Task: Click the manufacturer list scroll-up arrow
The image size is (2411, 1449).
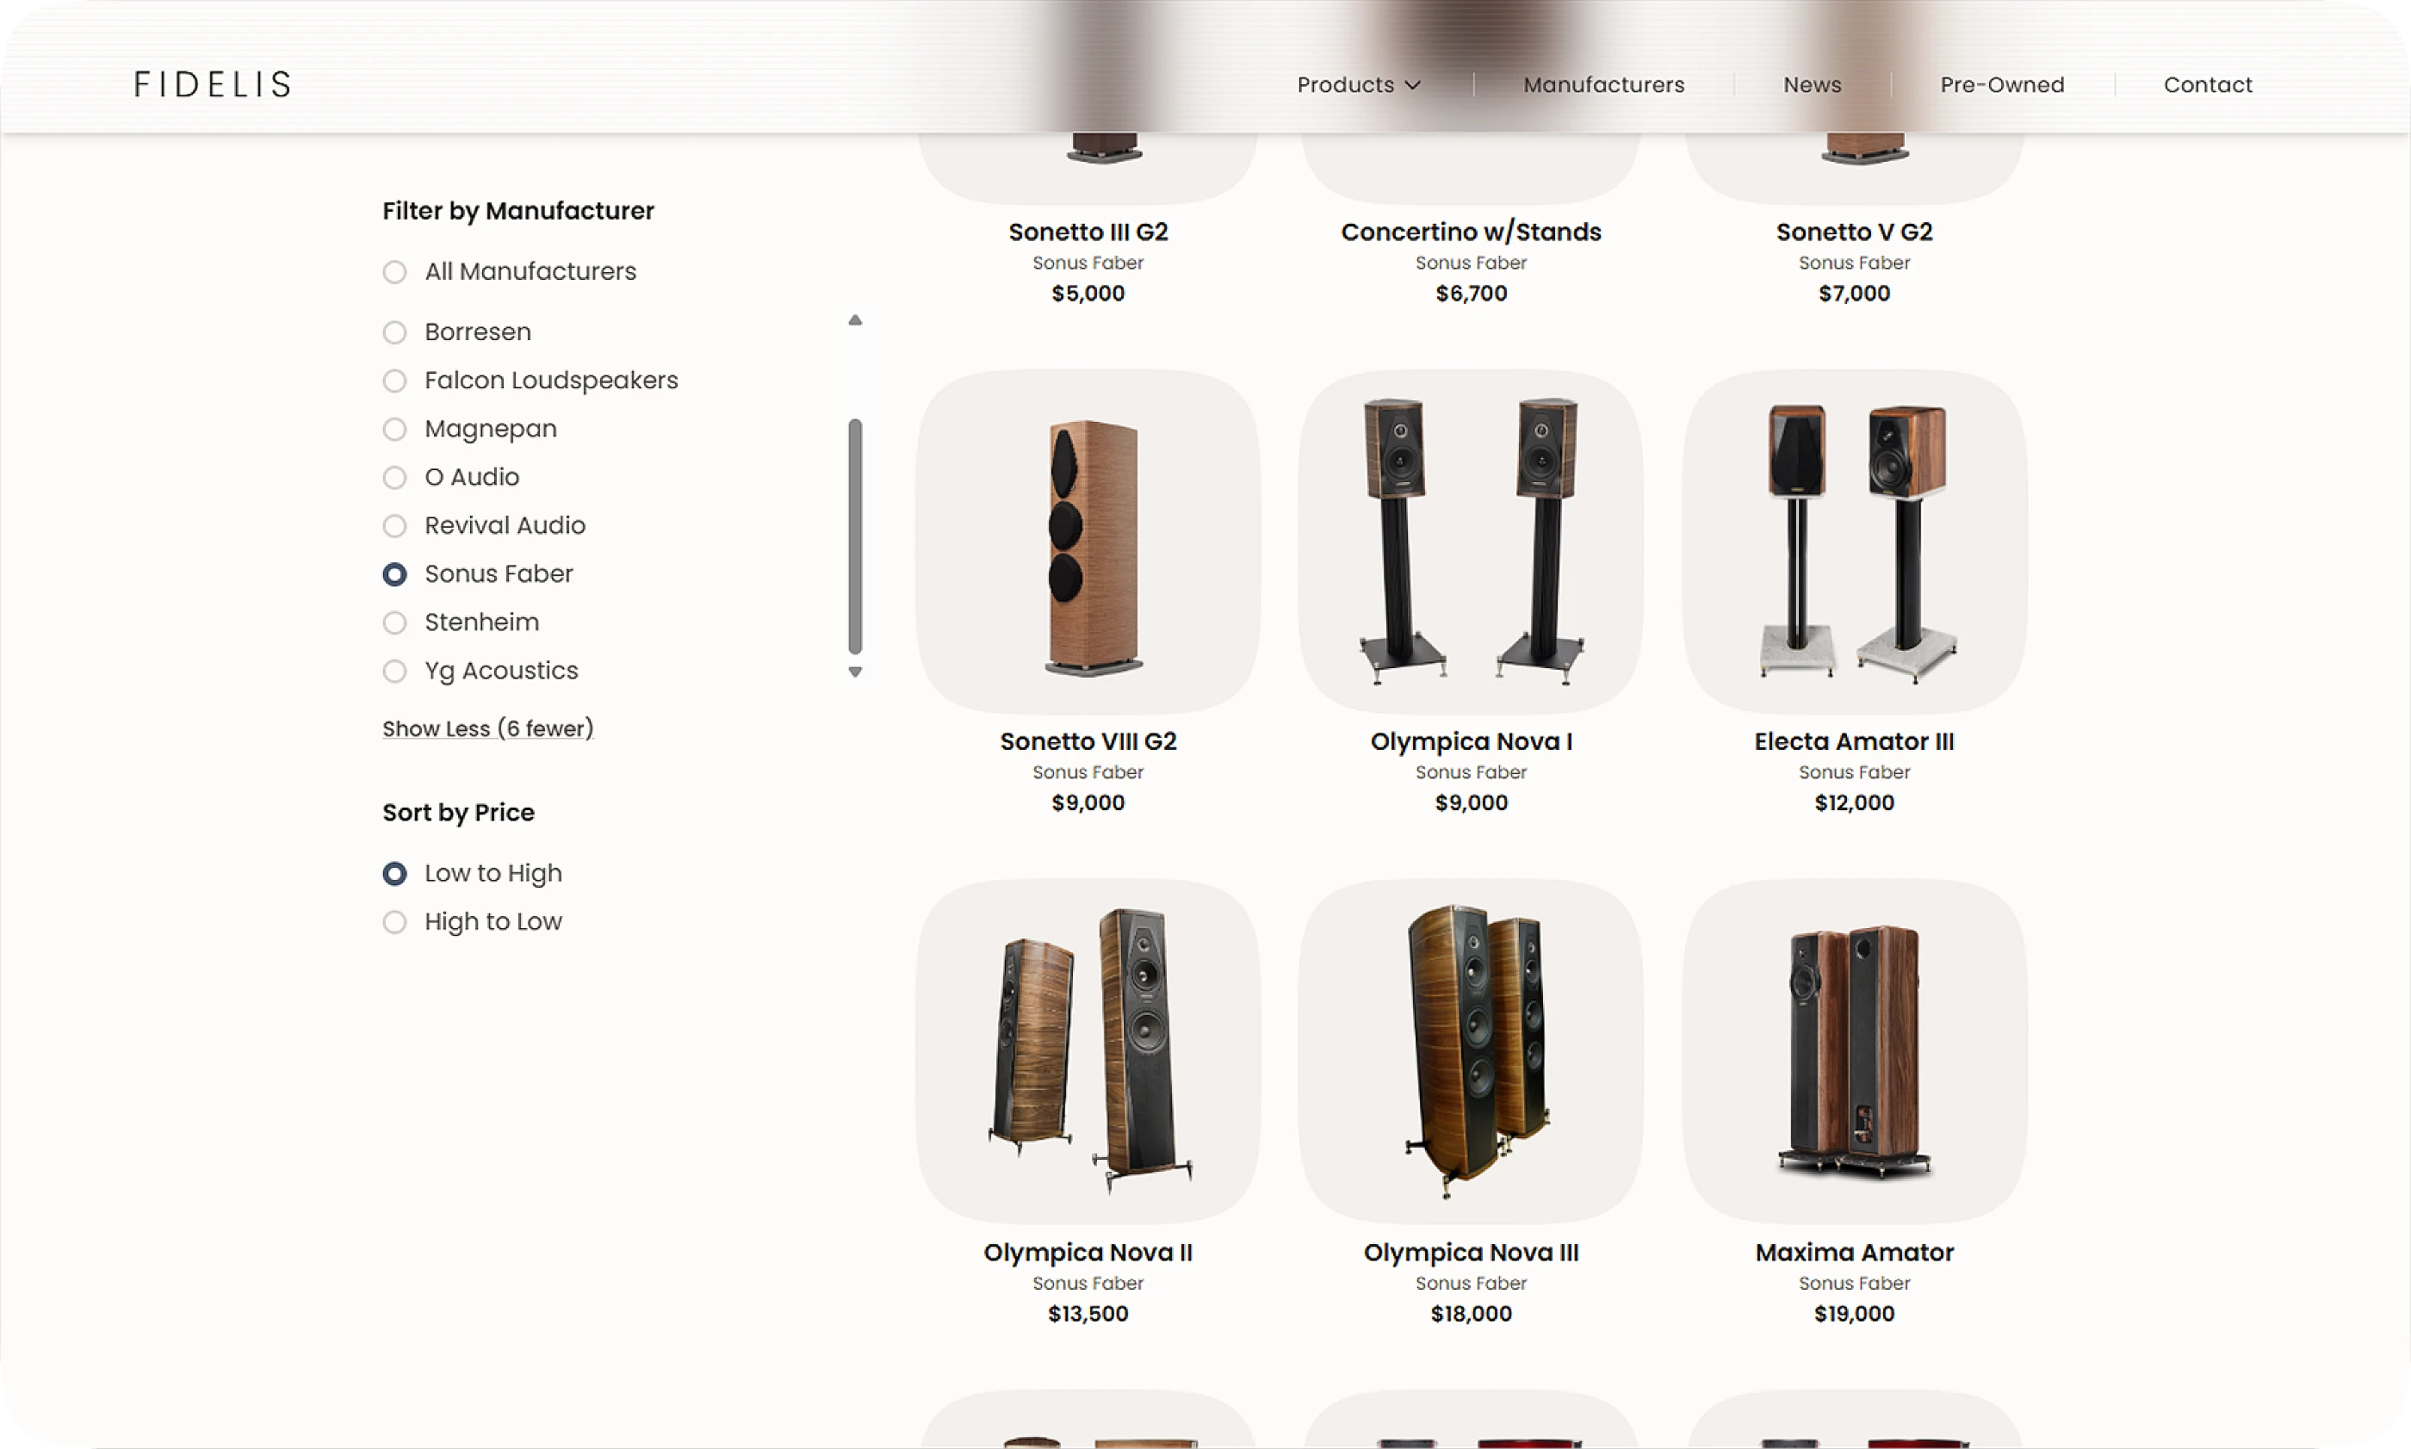Action: coord(855,320)
